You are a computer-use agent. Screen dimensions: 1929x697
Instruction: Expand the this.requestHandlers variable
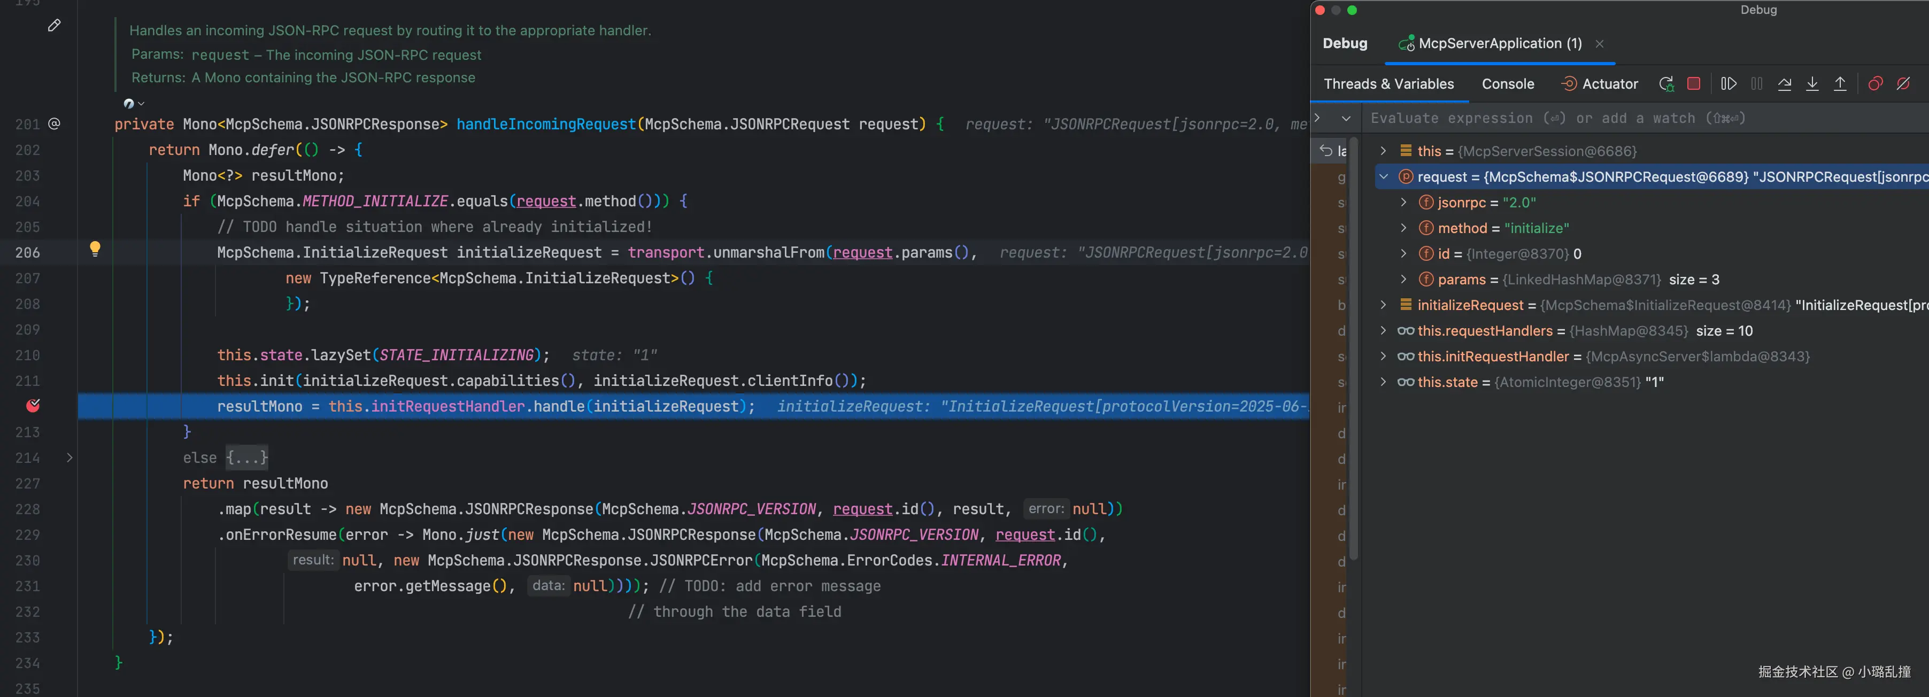(1383, 331)
